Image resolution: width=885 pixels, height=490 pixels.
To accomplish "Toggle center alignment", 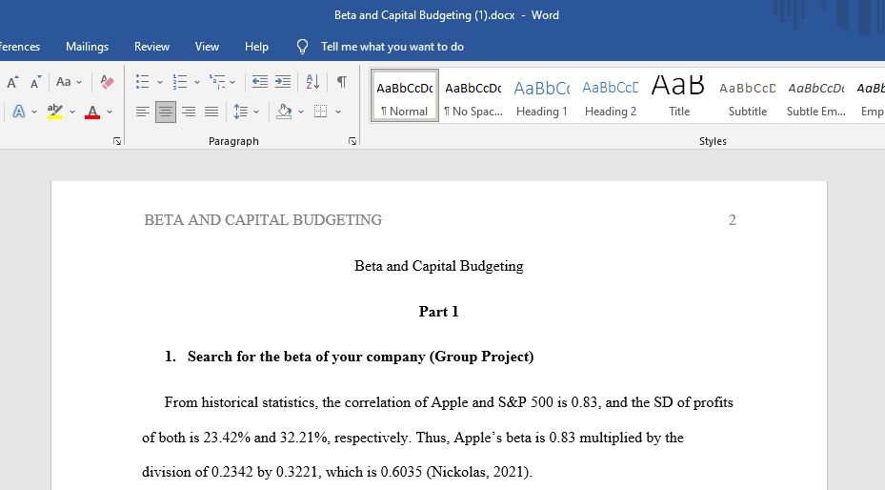I will point(166,112).
